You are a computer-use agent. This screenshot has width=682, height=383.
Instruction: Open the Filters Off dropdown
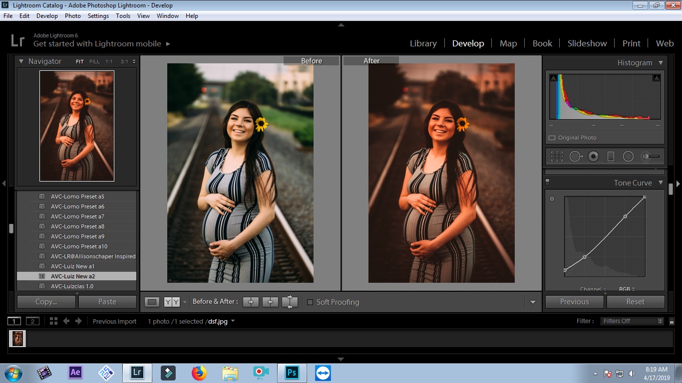[x=633, y=321]
